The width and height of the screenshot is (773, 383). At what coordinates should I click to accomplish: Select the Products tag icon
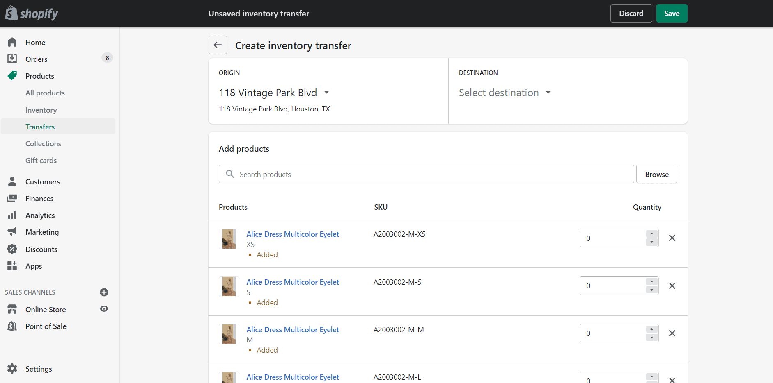tap(12, 76)
